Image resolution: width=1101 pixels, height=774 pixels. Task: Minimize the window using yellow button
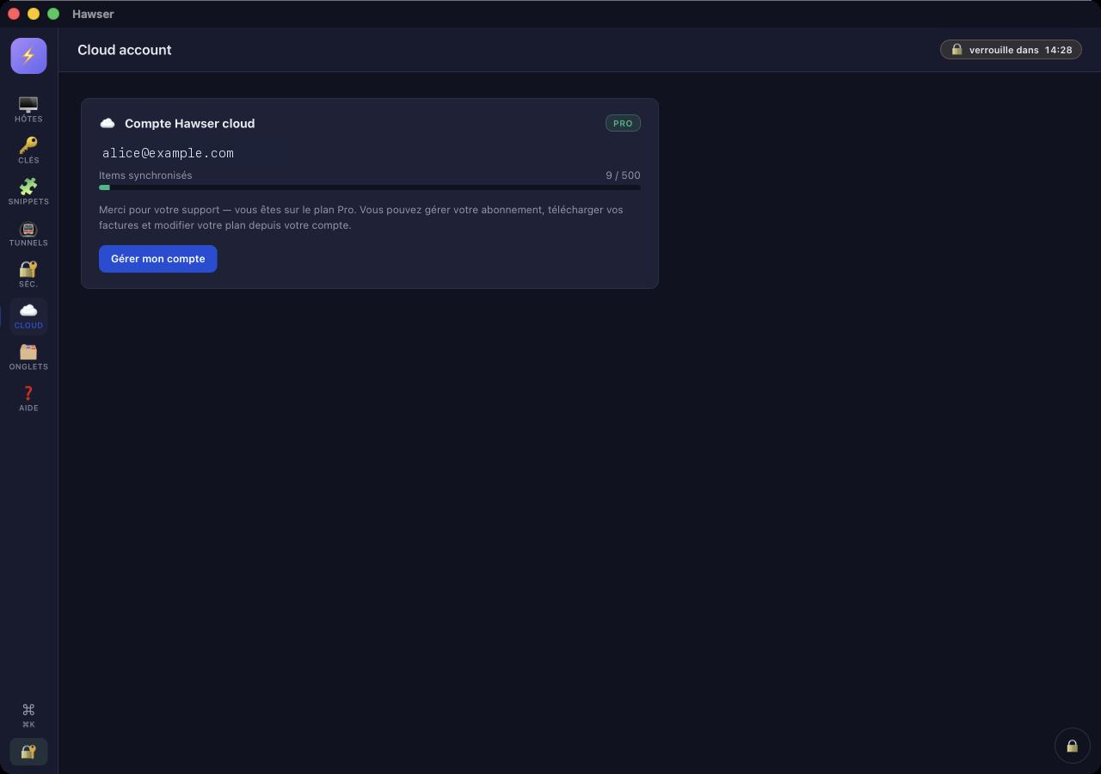click(x=34, y=14)
